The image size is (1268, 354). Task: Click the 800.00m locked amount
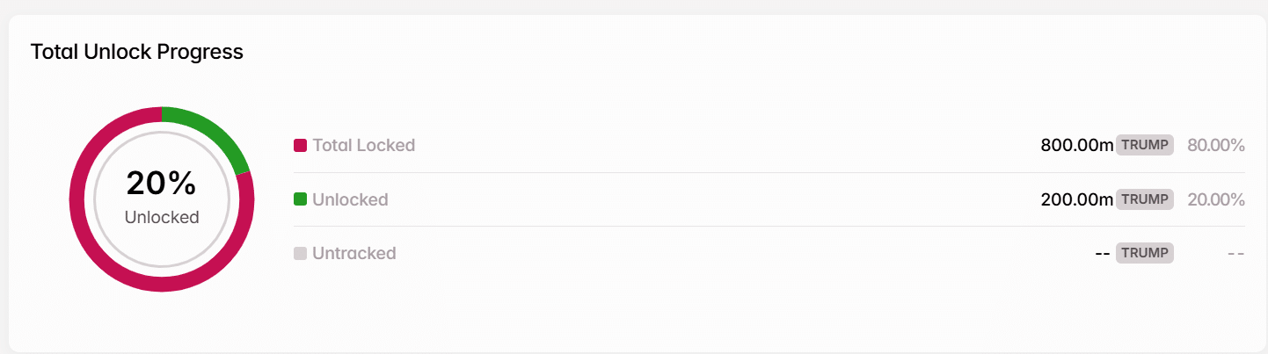[x=1077, y=145]
